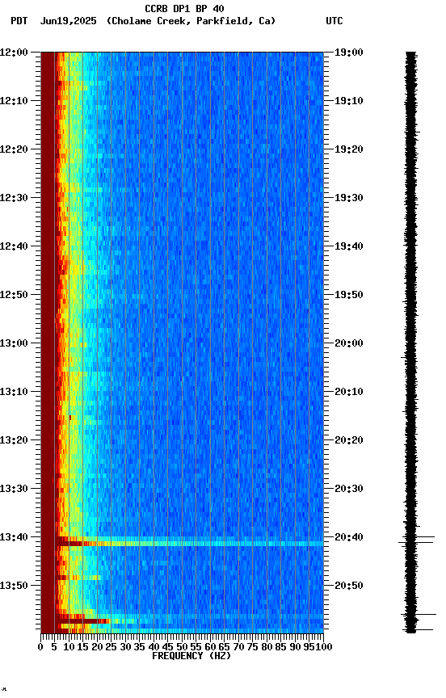This screenshot has width=446, height=698.
Task: Click the frequency axis tick label 30
Action: (125, 647)
